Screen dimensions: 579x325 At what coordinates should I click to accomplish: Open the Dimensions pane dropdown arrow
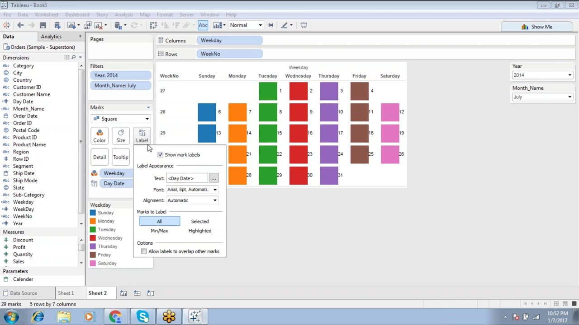point(80,57)
